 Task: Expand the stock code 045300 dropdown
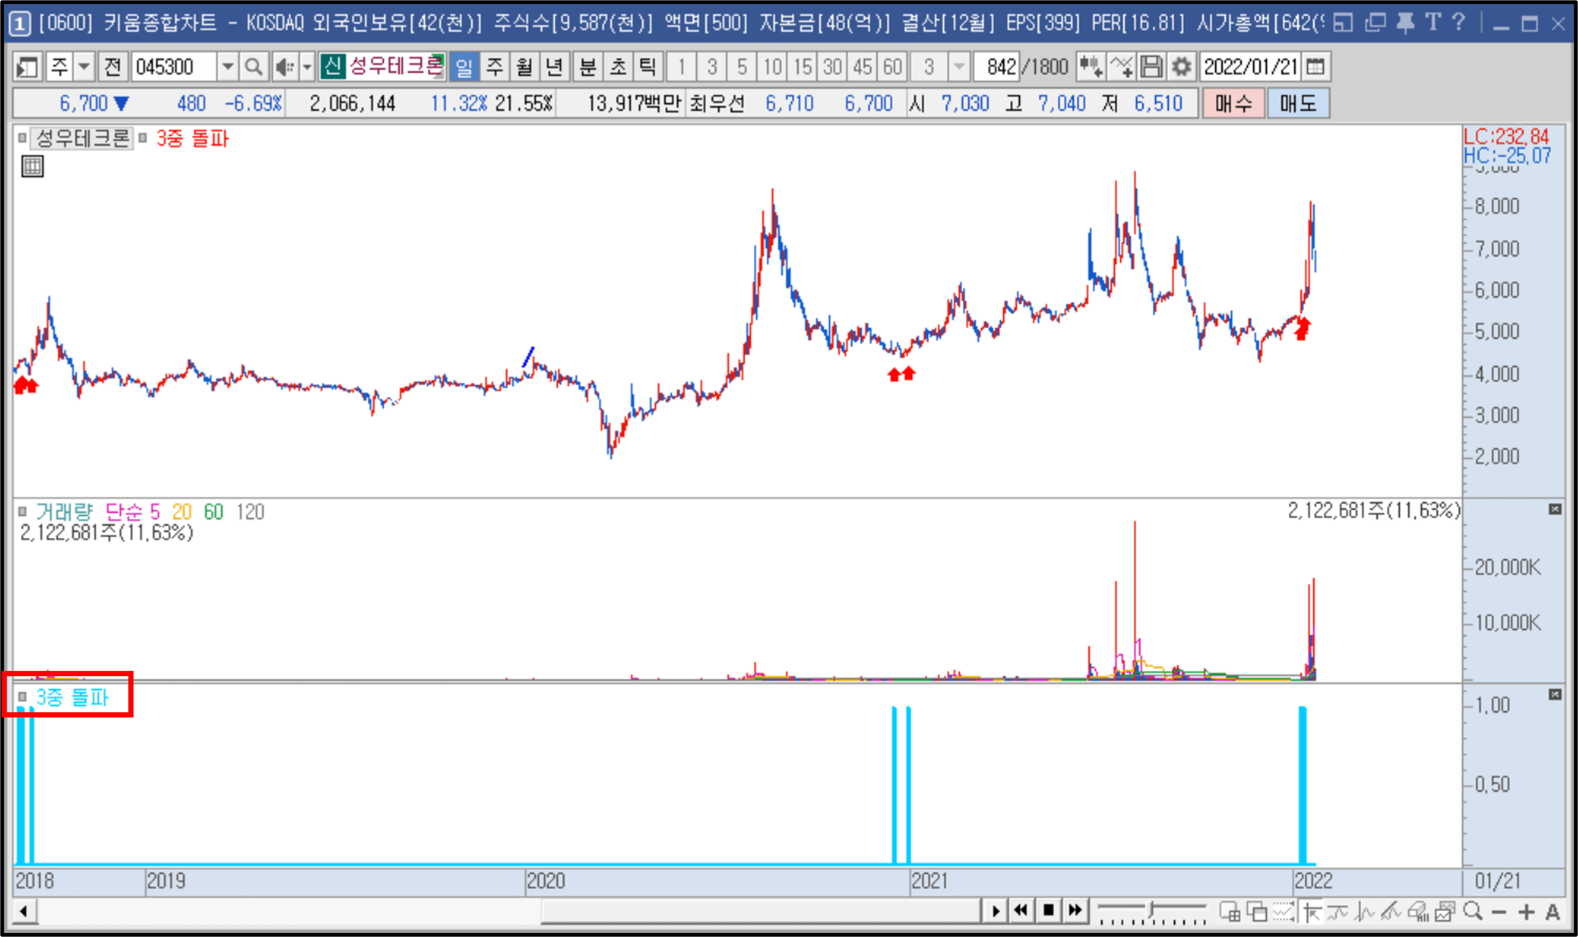[x=228, y=67]
